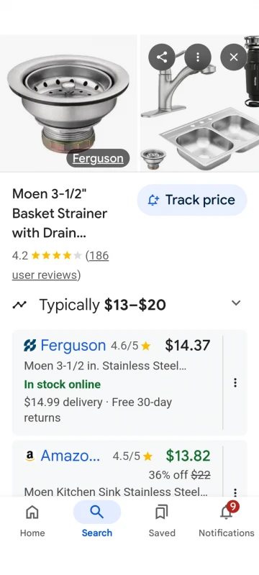Select the $14.37 Ferguson price

tap(188, 345)
